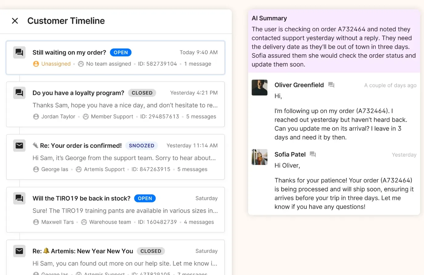The image size is (424, 275).
Task: Click the Member Support team icon
Action: coord(86,117)
